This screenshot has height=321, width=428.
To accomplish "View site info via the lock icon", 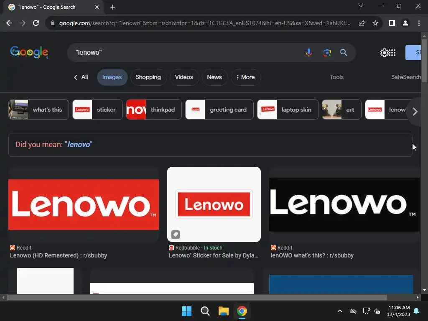I will 53,23.
